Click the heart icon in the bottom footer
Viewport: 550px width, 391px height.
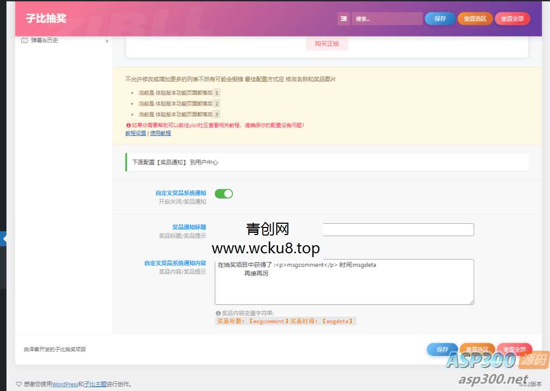click(x=19, y=383)
